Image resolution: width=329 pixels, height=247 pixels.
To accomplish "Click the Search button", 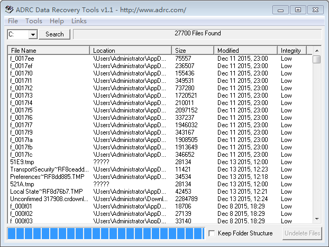I will point(54,34).
